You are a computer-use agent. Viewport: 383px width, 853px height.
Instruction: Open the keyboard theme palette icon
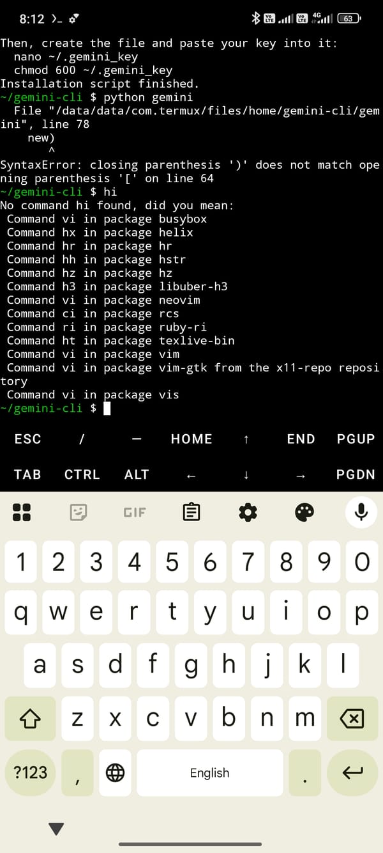pos(304,512)
